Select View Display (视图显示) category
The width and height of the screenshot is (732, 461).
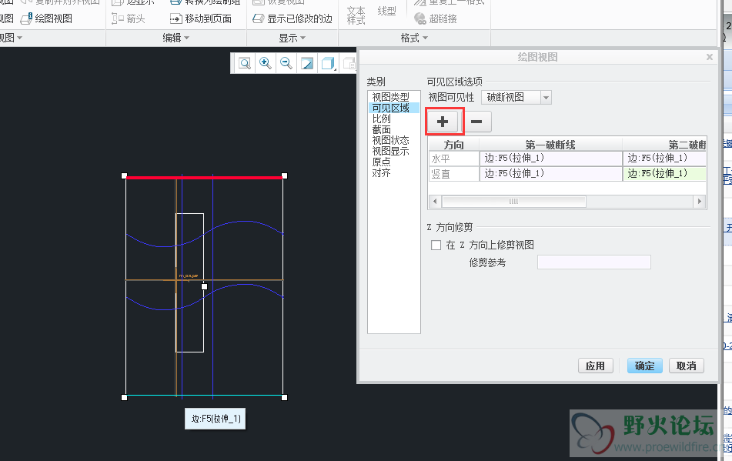click(x=390, y=151)
